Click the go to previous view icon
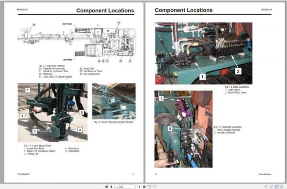The height and width of the screenshot is (189, 287). tap(150, 187)
